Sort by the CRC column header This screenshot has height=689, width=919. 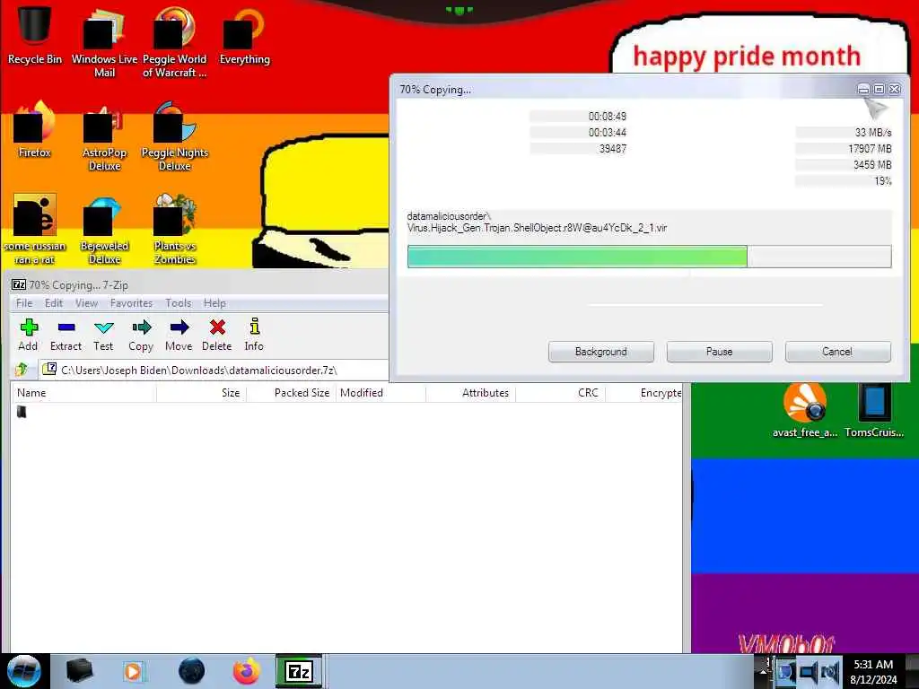[560, 393]
